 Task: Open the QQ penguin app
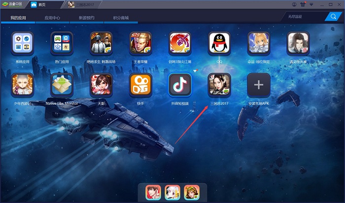[x=219, y=44]
